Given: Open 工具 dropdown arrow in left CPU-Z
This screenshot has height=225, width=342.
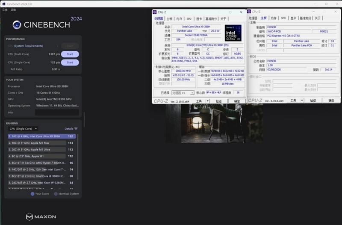Looking at the screenshot, I should pos(208,101).
